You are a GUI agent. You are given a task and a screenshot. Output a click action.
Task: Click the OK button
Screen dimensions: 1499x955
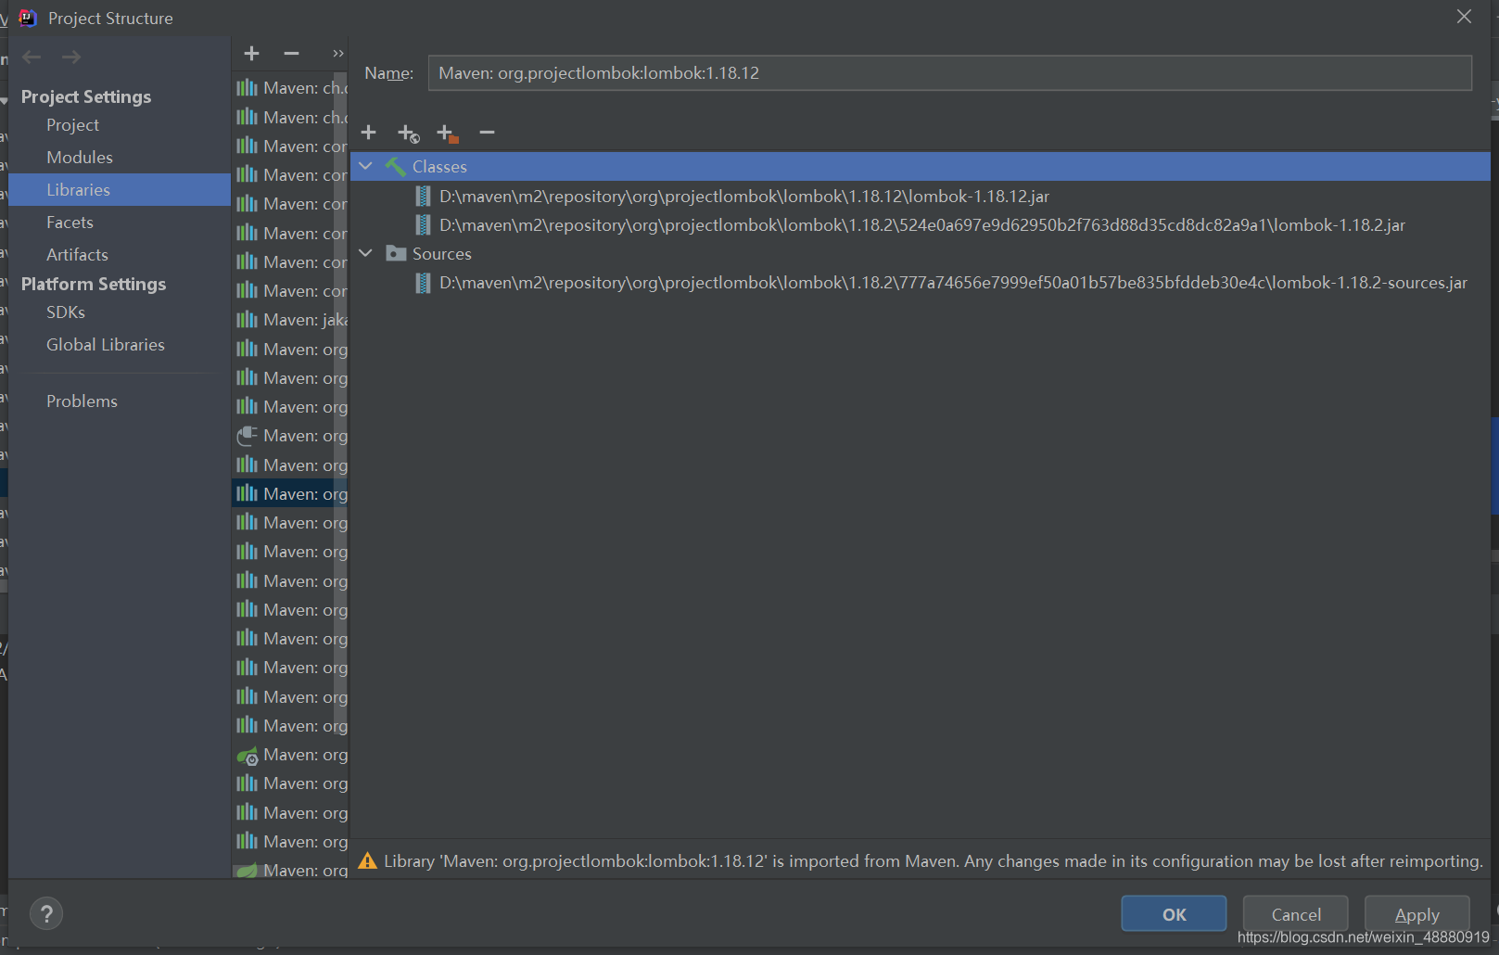(x=1174, y=914)
